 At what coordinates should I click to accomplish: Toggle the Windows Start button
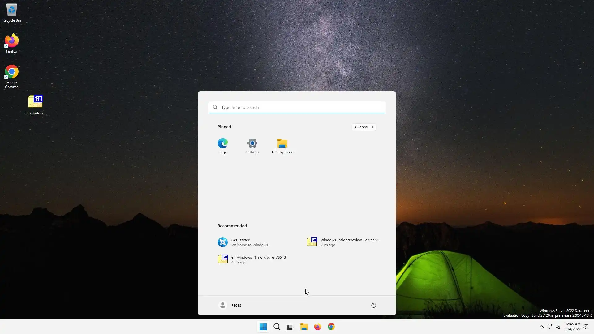tap(263, 327)
